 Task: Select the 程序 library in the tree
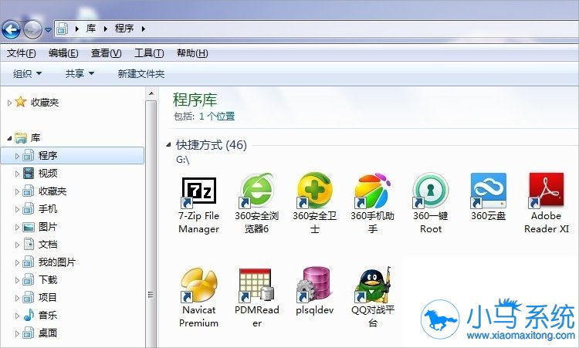[73, 155]
